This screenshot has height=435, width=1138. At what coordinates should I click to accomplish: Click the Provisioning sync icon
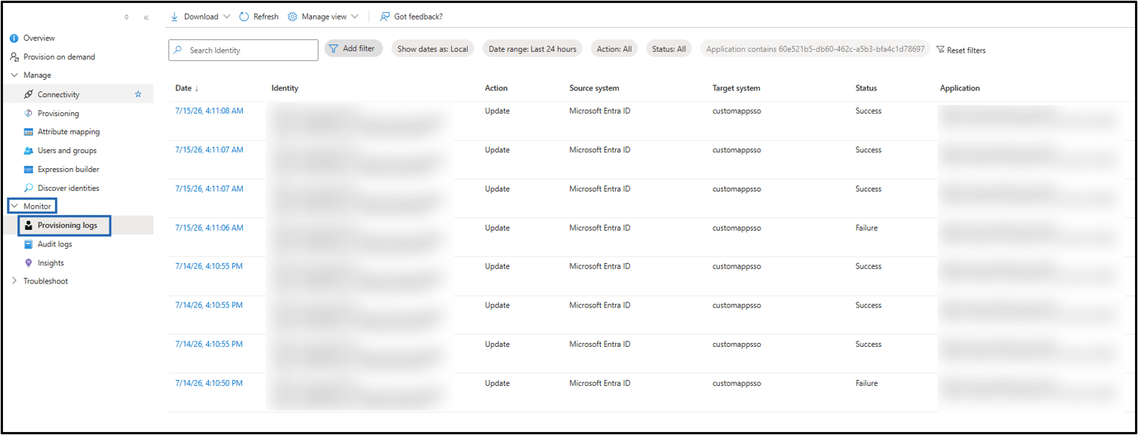point(29,113)
